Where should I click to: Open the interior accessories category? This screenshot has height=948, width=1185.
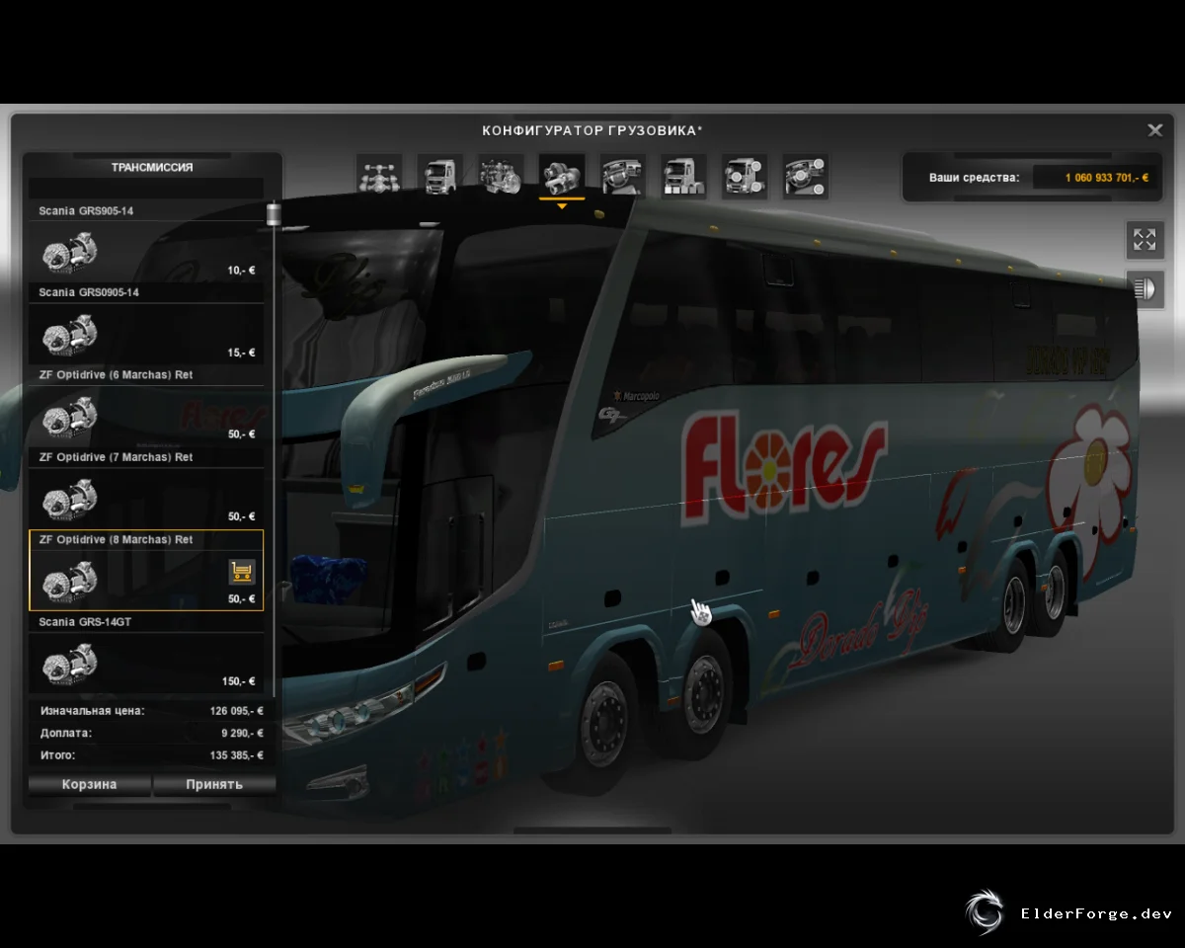(806, 177)
